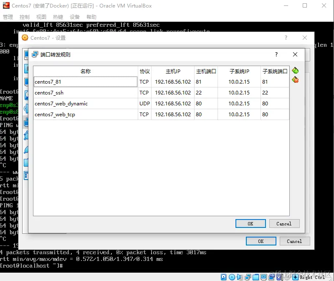Click the shared folders status icon
Viewport: 334px width, 281px height.
256,277
